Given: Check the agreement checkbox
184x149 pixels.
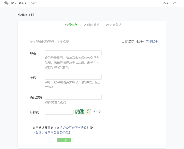Looking at the screenshot, I should [31, 127].
